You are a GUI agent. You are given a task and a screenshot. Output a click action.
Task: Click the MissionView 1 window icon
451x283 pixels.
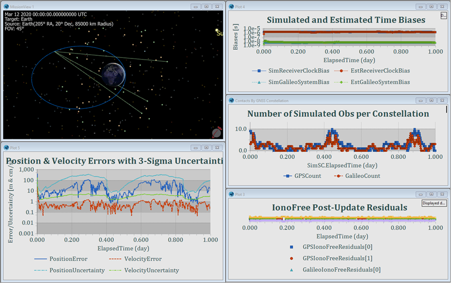click(6, 7)
